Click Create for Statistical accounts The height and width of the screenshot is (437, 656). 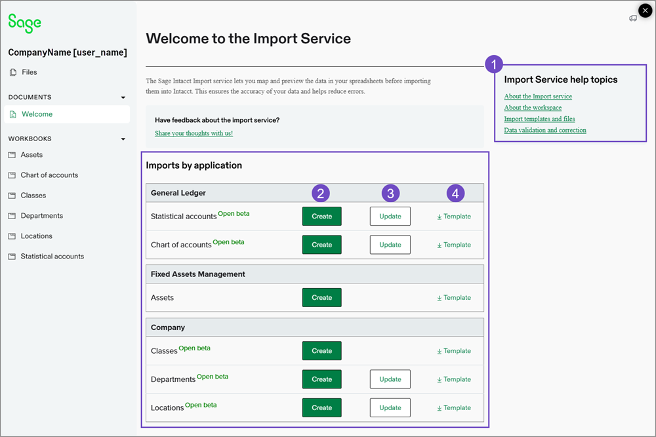321,217
